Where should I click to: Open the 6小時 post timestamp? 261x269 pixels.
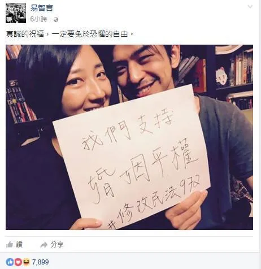click(x=38, y=19)
